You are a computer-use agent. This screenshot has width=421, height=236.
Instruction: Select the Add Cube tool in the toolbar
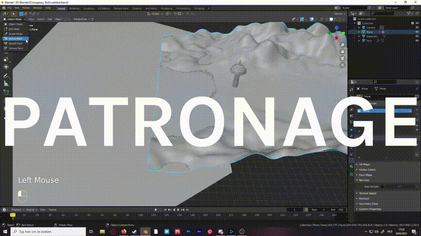(x=6, y=93)
